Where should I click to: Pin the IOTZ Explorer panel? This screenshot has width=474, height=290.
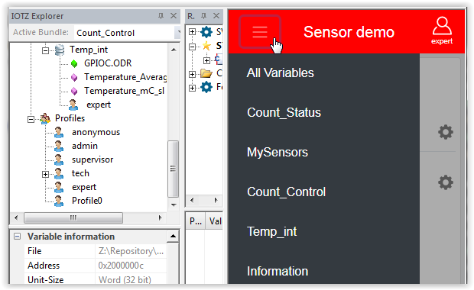(161, 16)
